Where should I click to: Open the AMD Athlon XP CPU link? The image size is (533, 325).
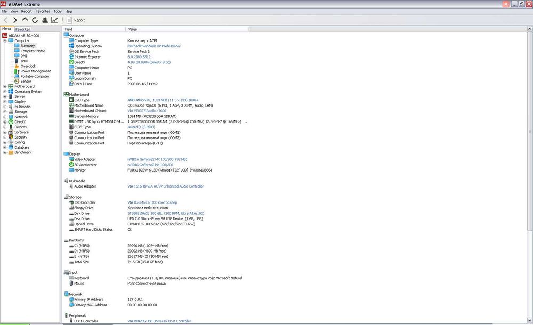[x=163, y=100]
